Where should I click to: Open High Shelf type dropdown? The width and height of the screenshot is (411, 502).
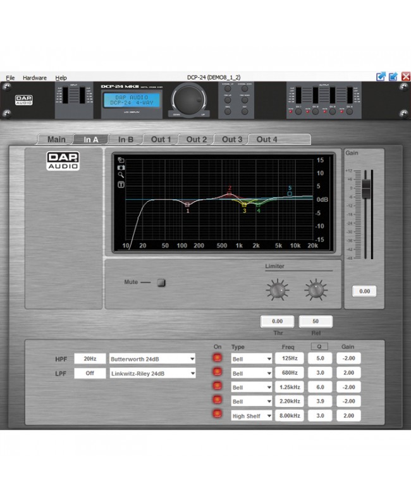tap(252, 416)
